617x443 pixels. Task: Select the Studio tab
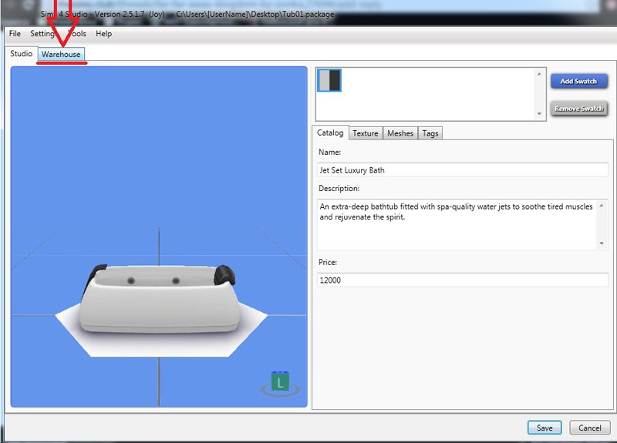(x=21, y=54)
